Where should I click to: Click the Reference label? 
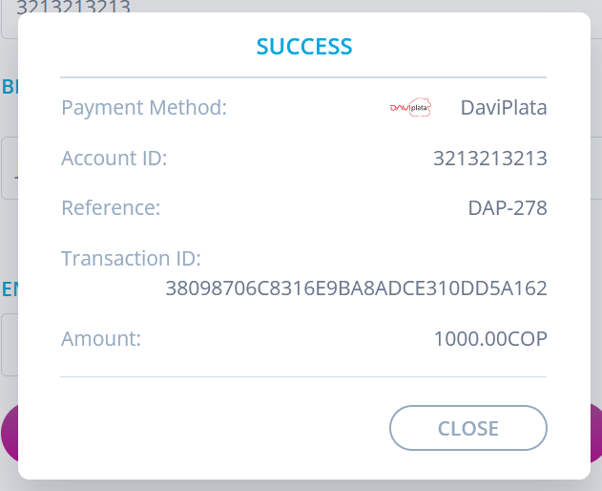click(x=111, y=207)
